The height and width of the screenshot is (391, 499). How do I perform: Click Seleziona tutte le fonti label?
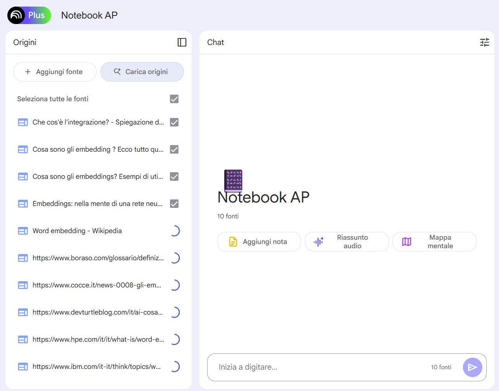tap(53, 99)
